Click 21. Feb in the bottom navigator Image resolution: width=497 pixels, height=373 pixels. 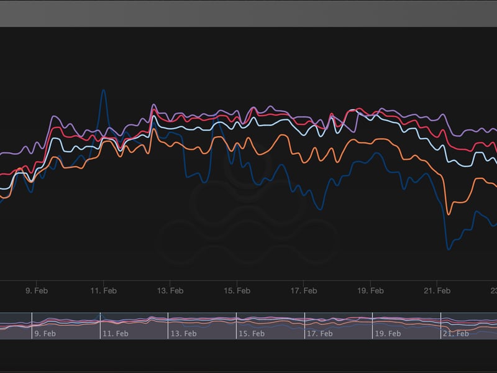pyautogui.click(x=456, y=333)
